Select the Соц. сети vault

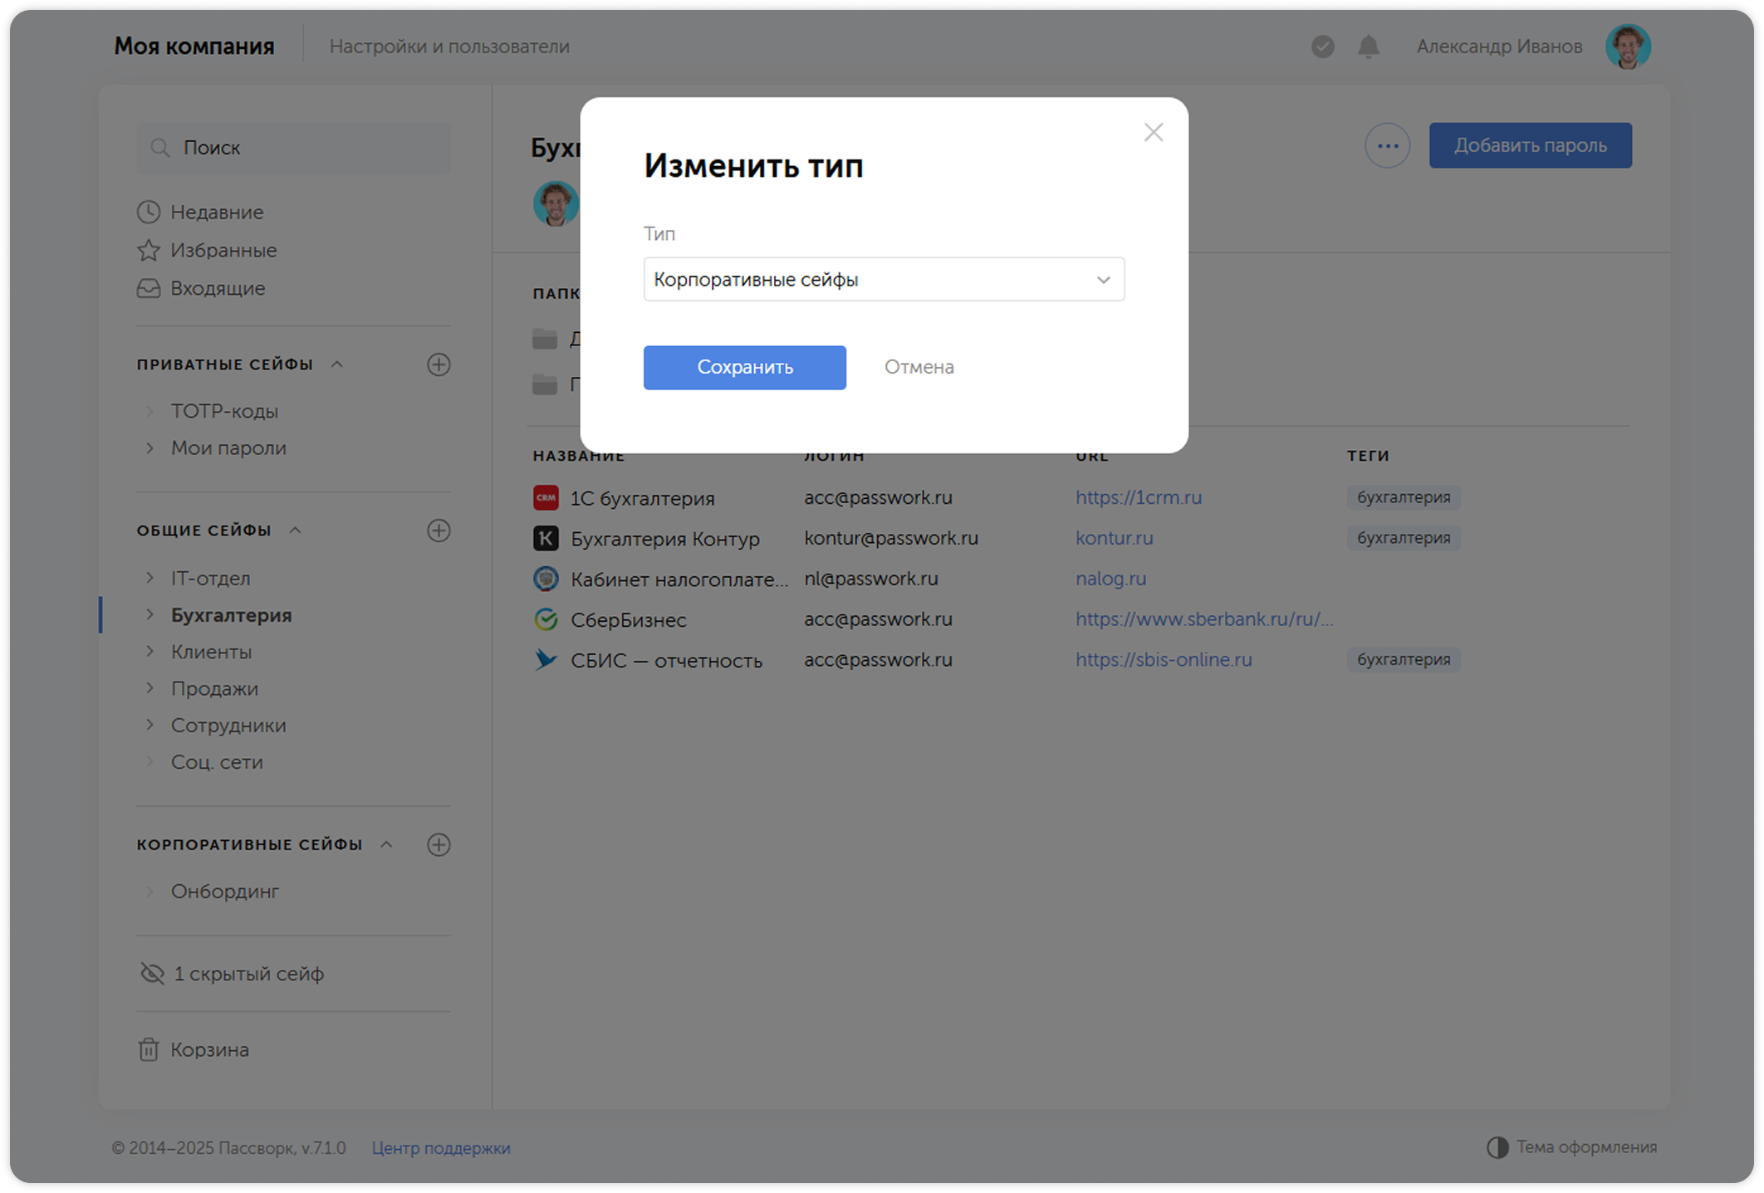tap(217, 762)
